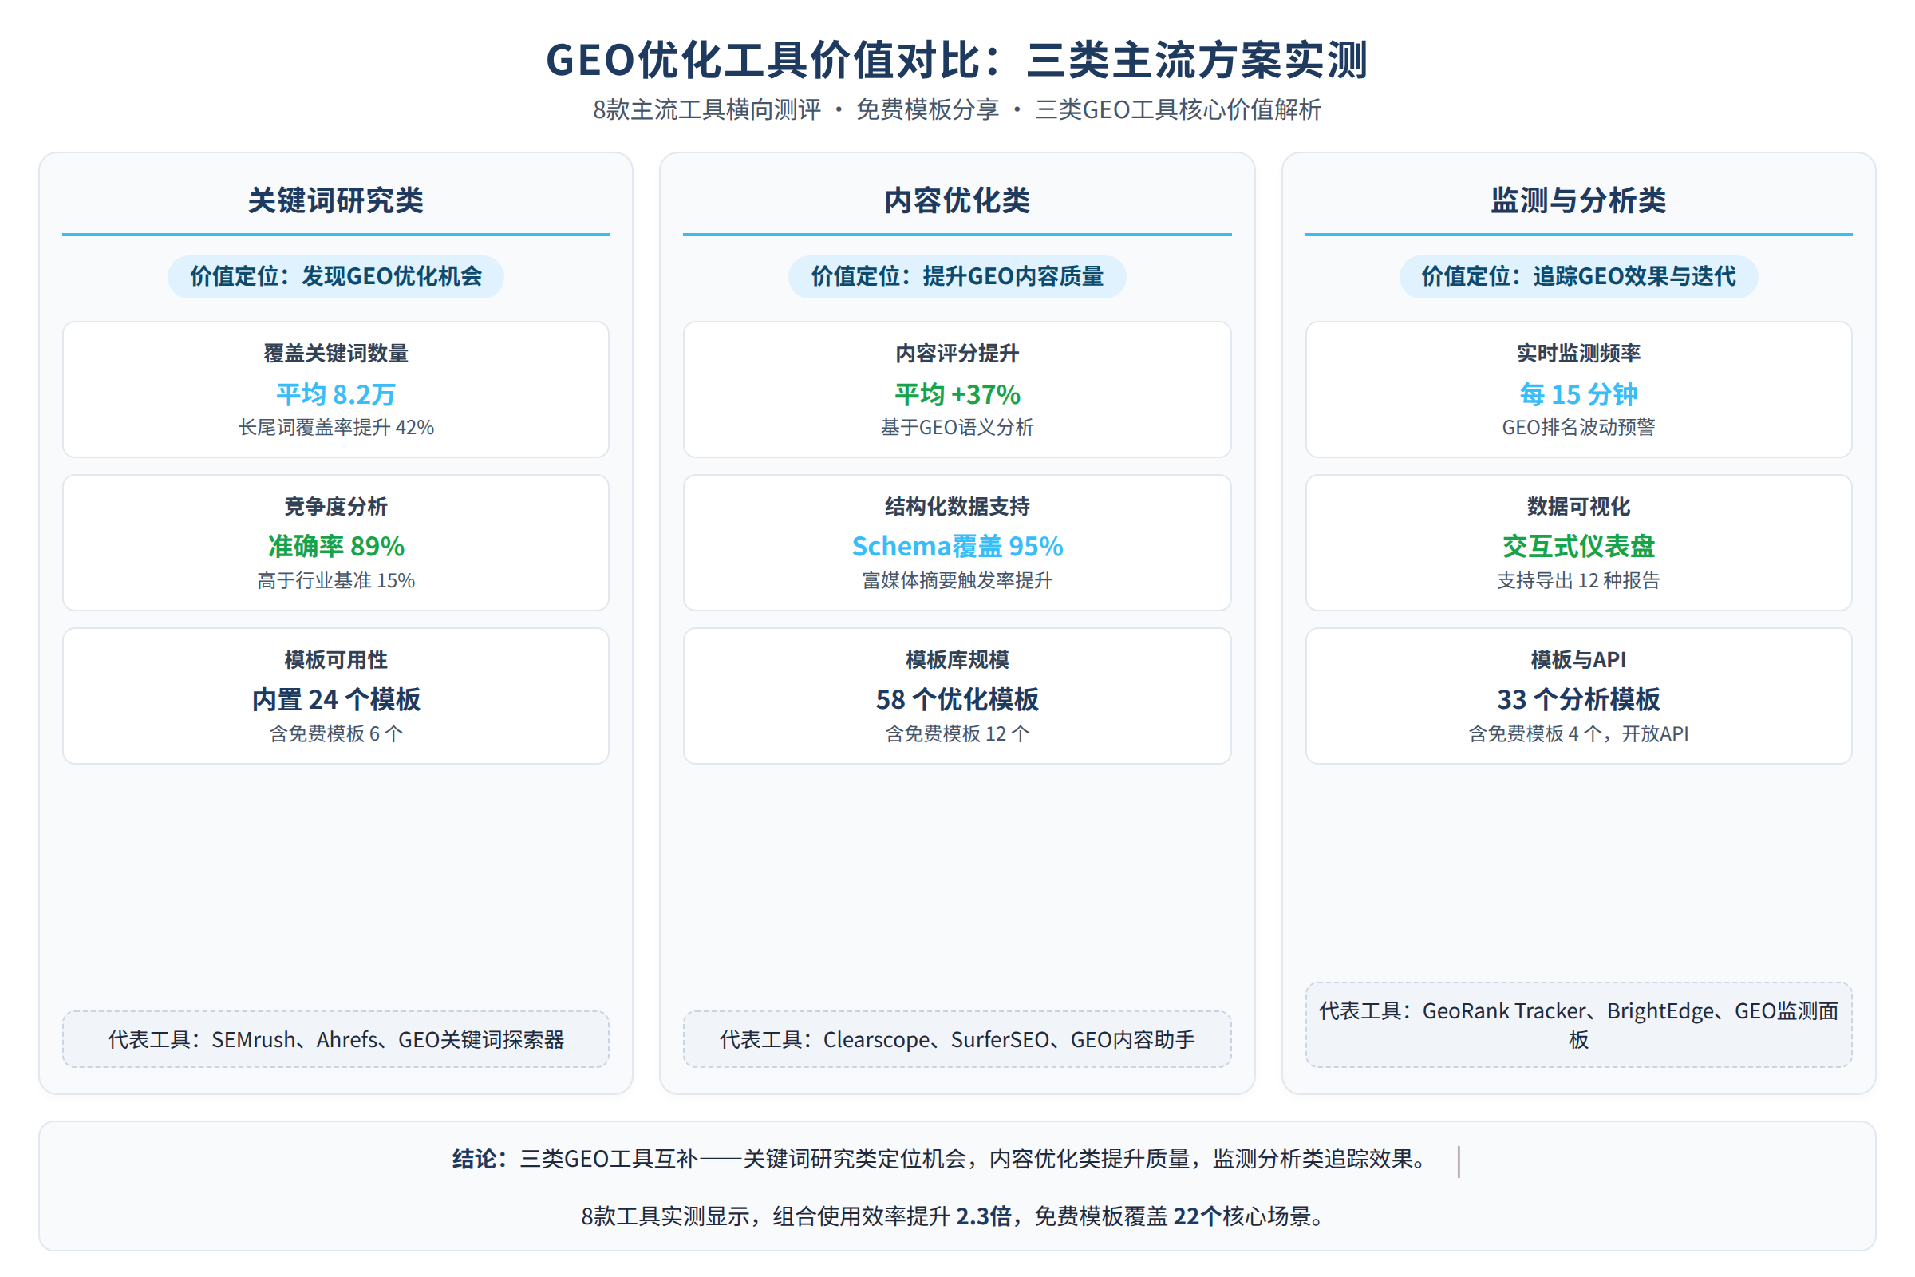The width and height of the screenshot is (1915, 1277).
Task: Click the value 33 个分析模板
Action: (1578, 700)
